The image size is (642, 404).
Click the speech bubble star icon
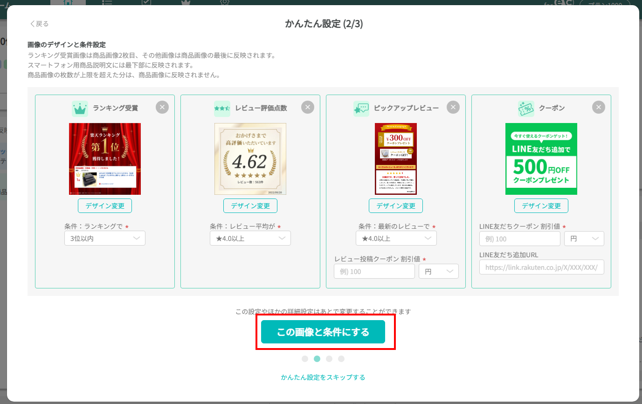click(361, 109)
